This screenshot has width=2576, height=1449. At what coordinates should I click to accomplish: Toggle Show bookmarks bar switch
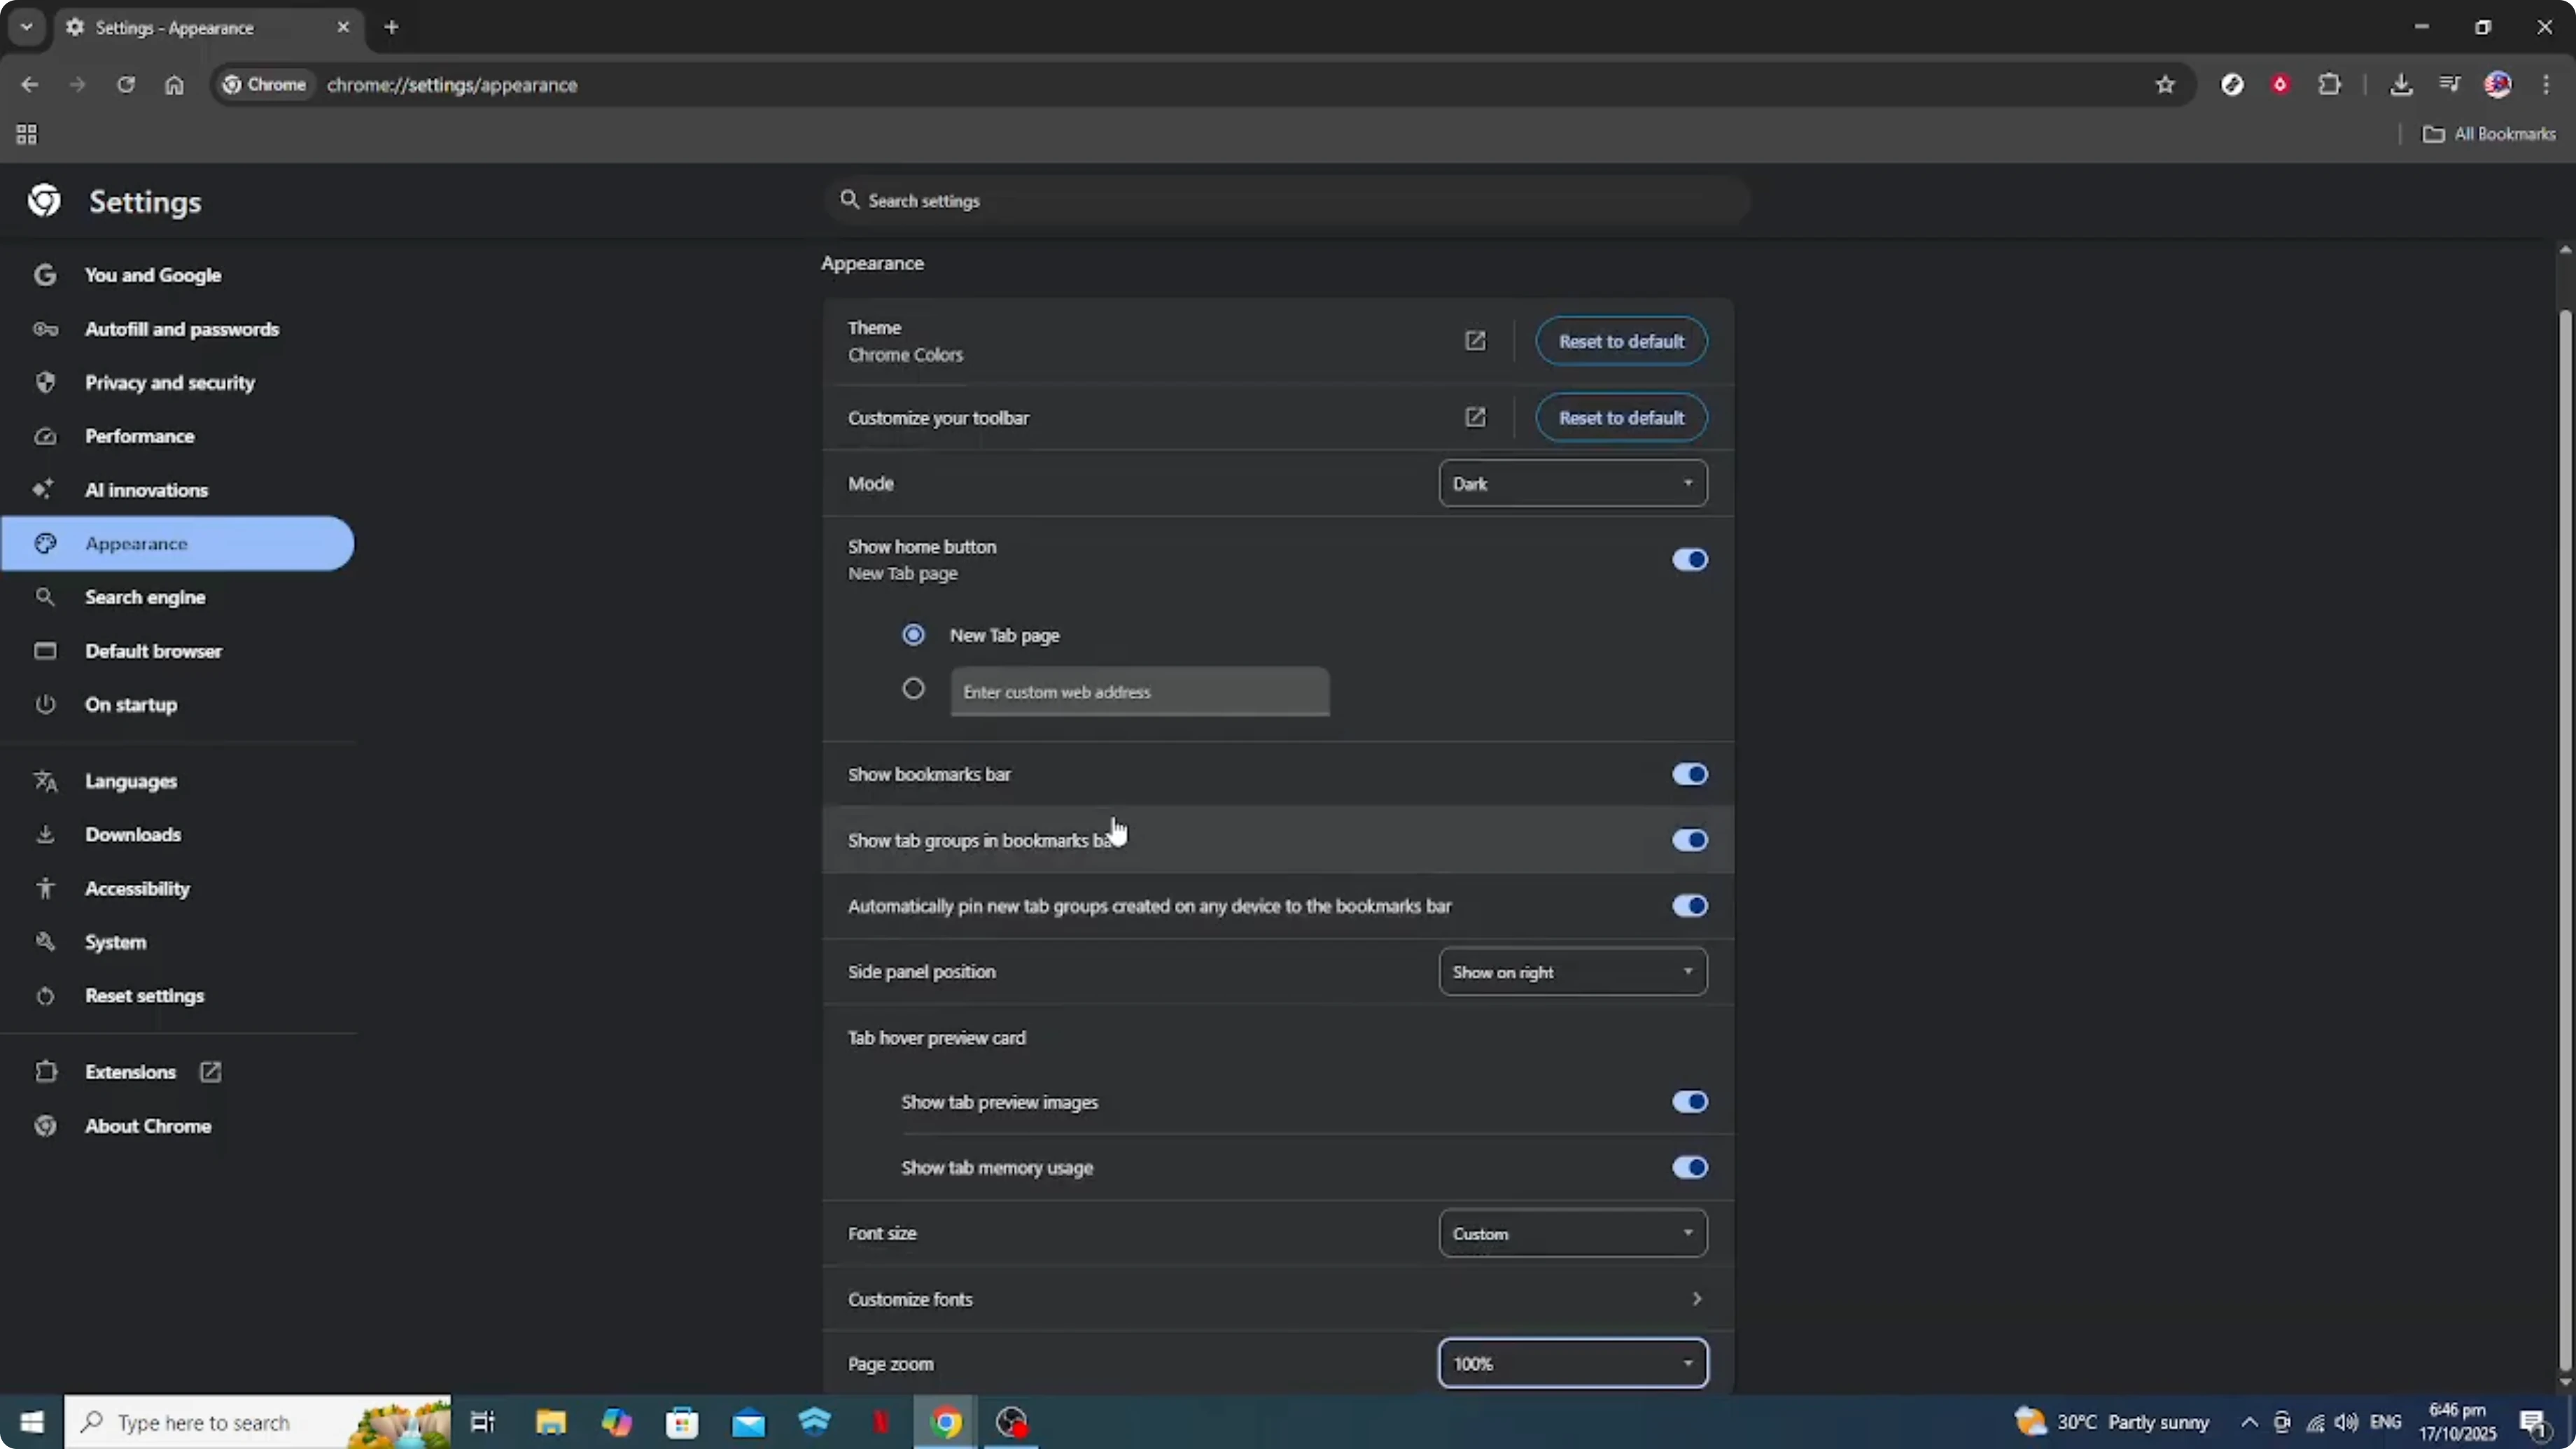click(1689, 774)
